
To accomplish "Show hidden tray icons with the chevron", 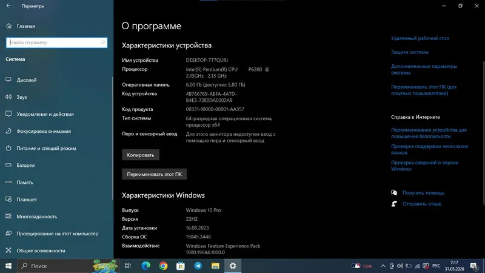I will (x=383, y=266).
